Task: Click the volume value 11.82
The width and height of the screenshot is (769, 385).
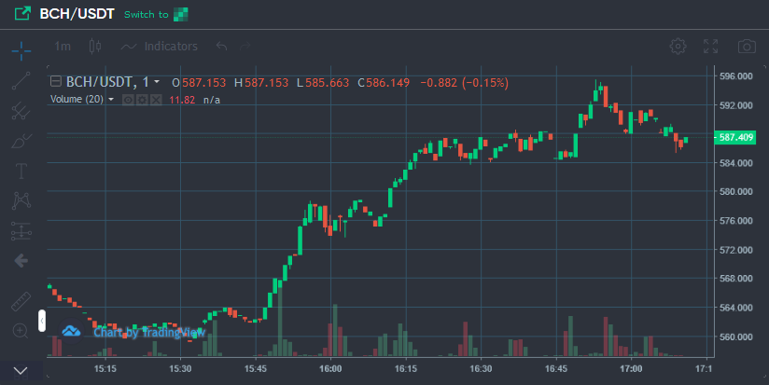Action: pyautogui.click(x=182, y=100)
